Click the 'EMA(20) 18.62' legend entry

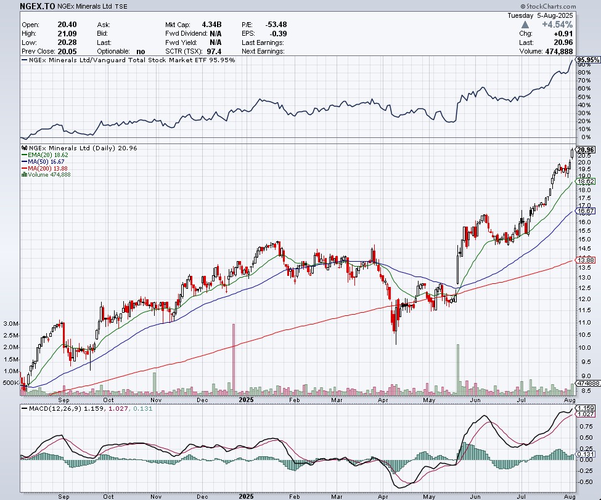[45, 155]
